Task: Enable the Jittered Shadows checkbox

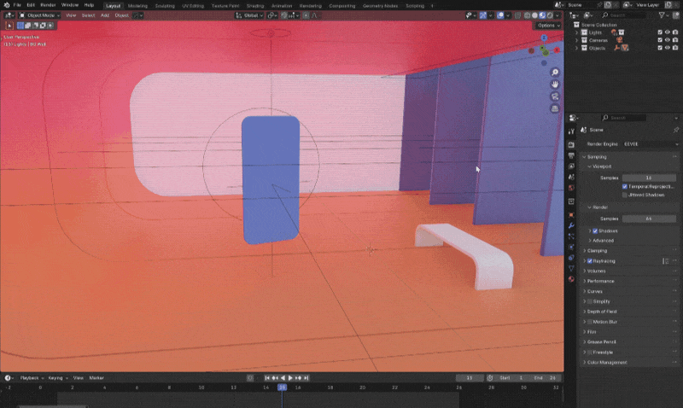Action: (625, 195)
